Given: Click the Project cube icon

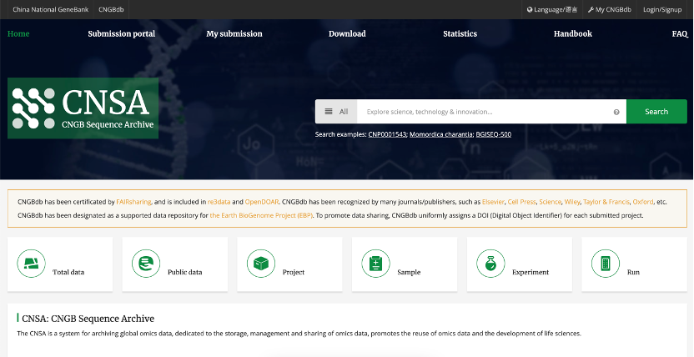Looking at the screenshot, I should click(261, 264).
